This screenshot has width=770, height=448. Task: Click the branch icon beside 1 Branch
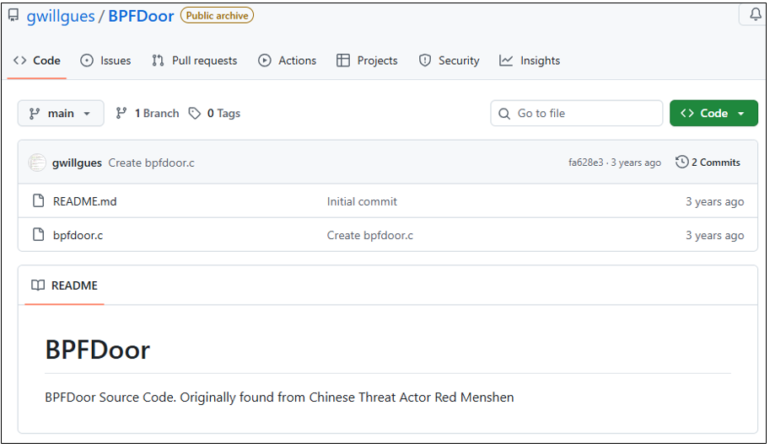(x=121, y=113)
